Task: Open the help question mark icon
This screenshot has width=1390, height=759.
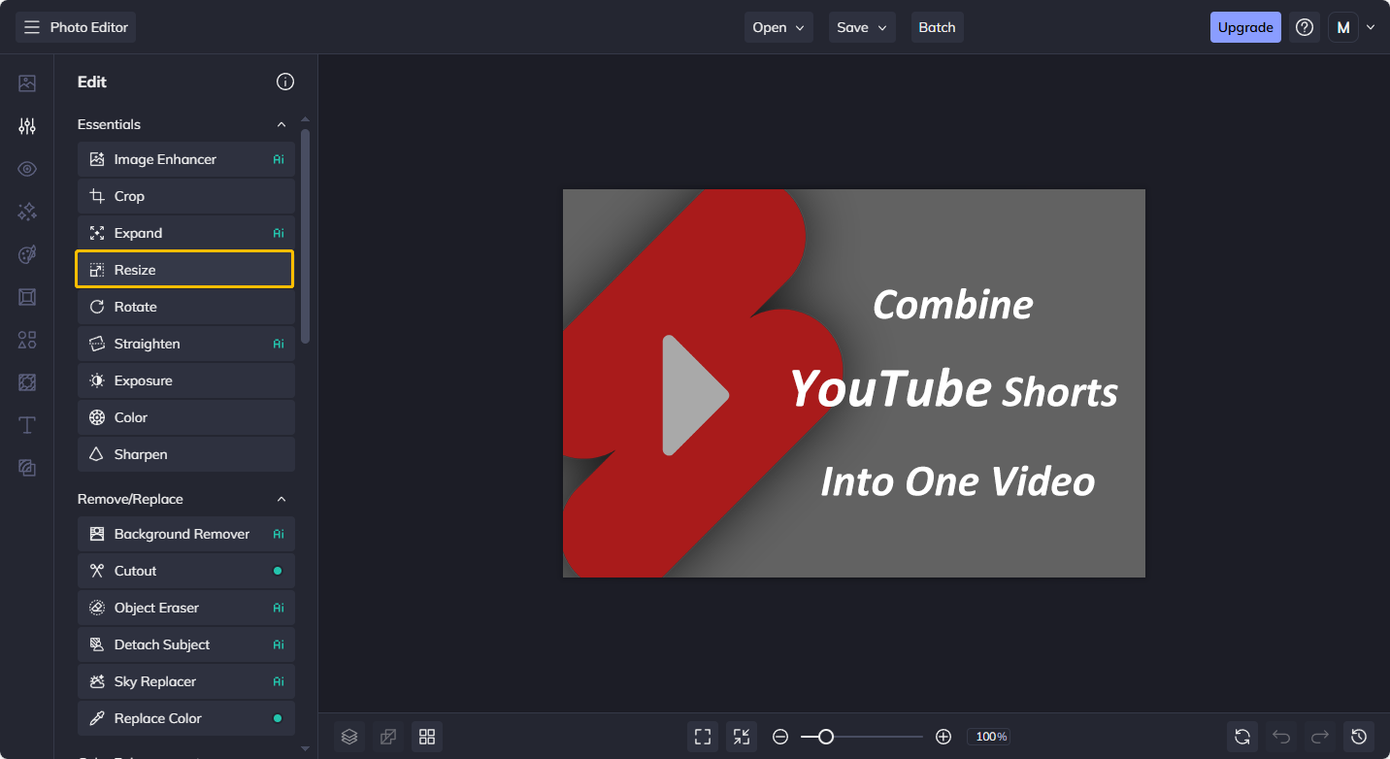Action: point(1305,27)
